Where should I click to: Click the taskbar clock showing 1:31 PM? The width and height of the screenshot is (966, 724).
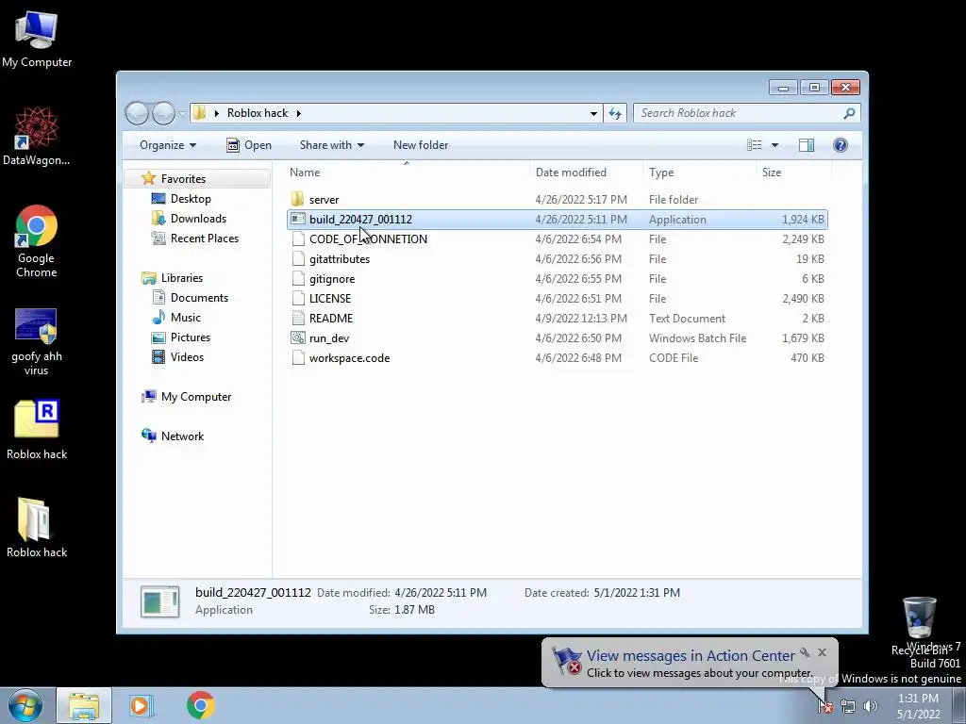coord(918,706)
